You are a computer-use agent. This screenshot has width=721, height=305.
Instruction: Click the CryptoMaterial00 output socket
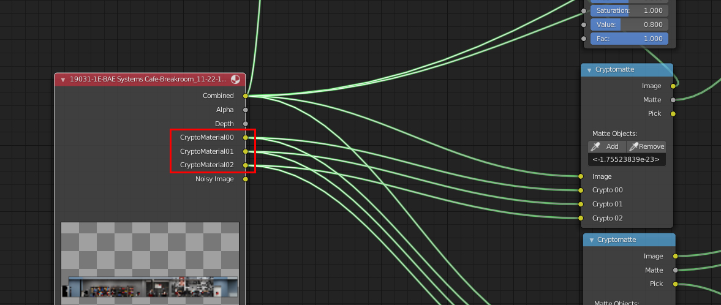(x=246, y=138)
